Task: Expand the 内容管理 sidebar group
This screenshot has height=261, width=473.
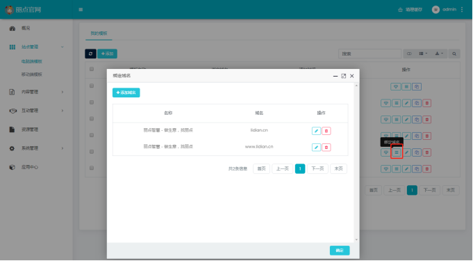Action: (x=36, y=92)
